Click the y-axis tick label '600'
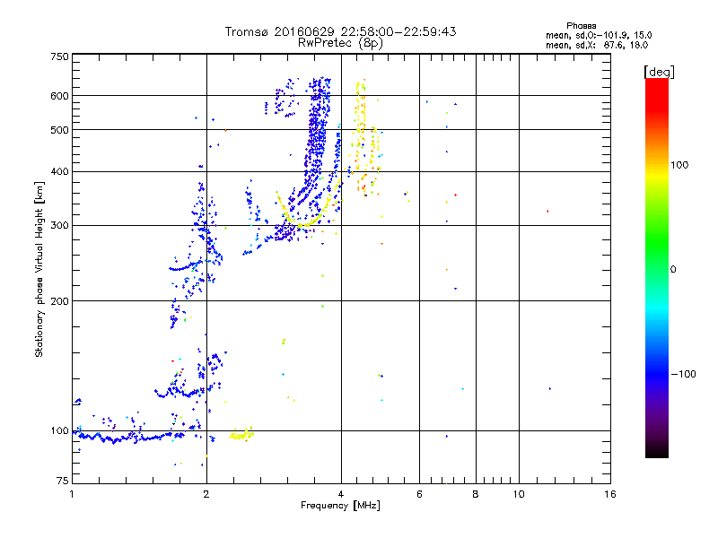This screenshot has width=718, height=538. pyautogui.click(x=59, y=96)
